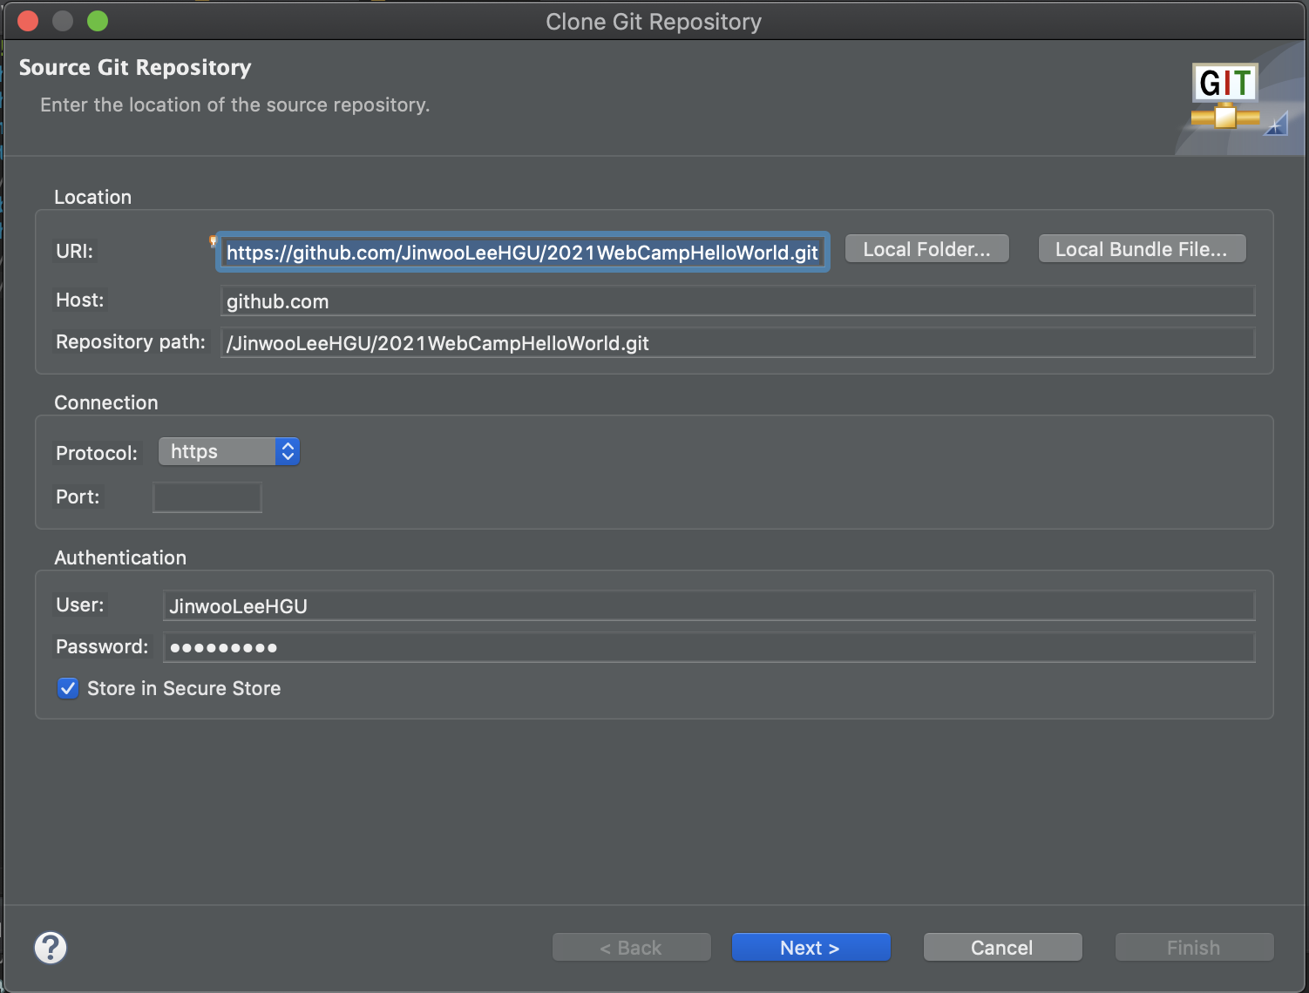Click the 'Source Git Repository' heading
Screen dimensions: 1309x993
(x=135, y=68)
